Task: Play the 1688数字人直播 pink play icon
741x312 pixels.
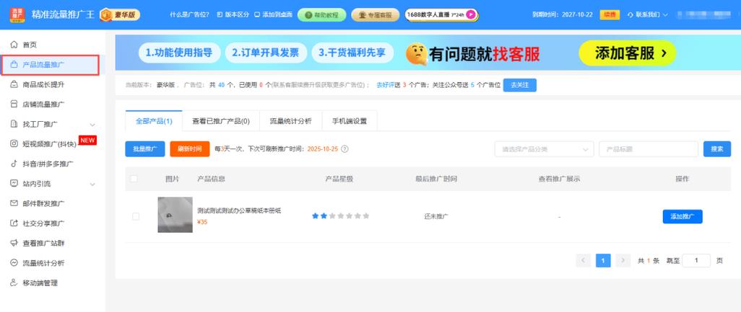Action: pyautogui.click(x=471, y=14)
